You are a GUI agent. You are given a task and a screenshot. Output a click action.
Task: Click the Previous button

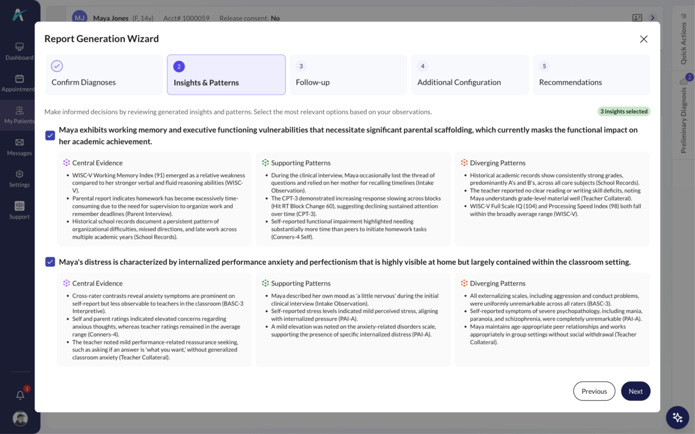(x=594, y=391)
